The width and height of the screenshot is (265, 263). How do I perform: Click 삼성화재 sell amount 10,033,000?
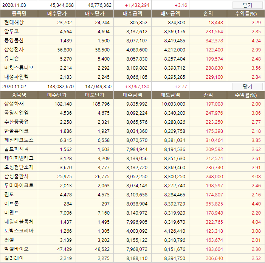coord(174,104)
